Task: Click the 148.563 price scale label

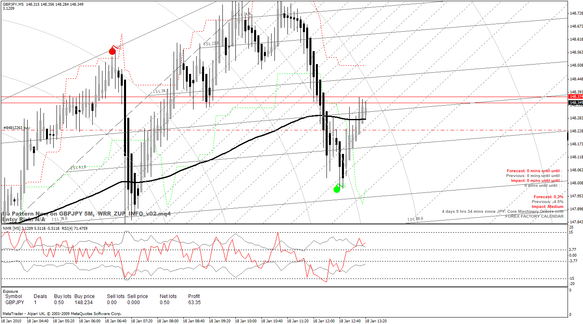Action: (576, 52)
